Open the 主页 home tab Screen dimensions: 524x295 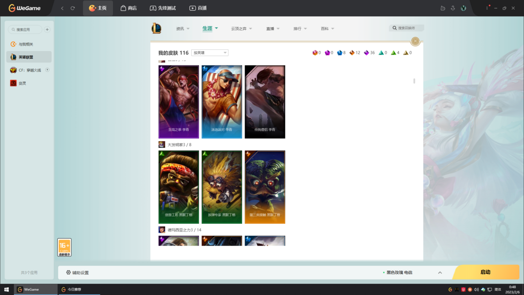pos(98,8)
